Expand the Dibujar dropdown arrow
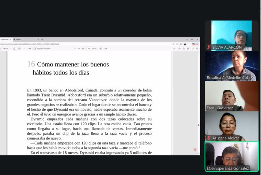This screenshot has width=261, height=175. [10, 48]
